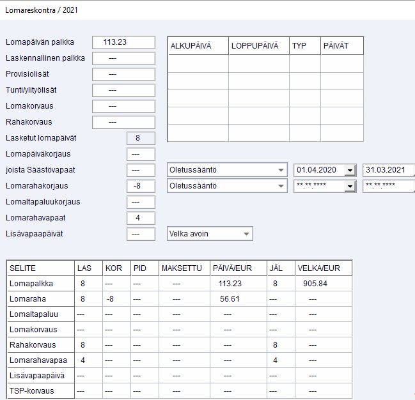Select the TSP-korvaus row in the table

pos(40,391)
